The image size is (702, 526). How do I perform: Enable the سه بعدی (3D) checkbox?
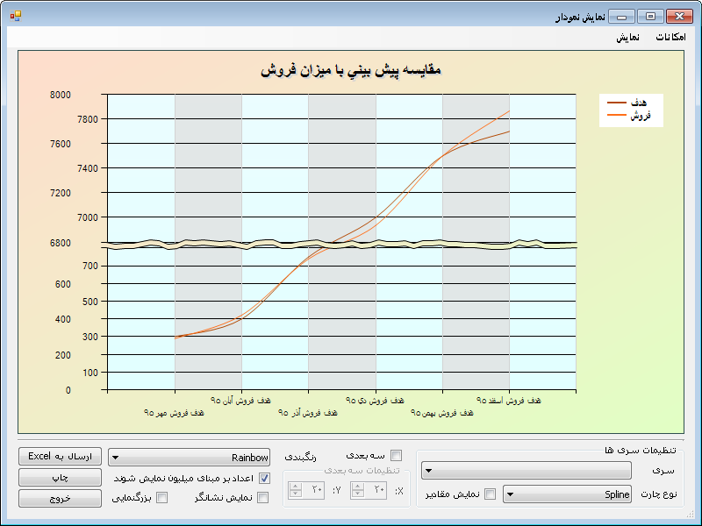click(397, 455)
